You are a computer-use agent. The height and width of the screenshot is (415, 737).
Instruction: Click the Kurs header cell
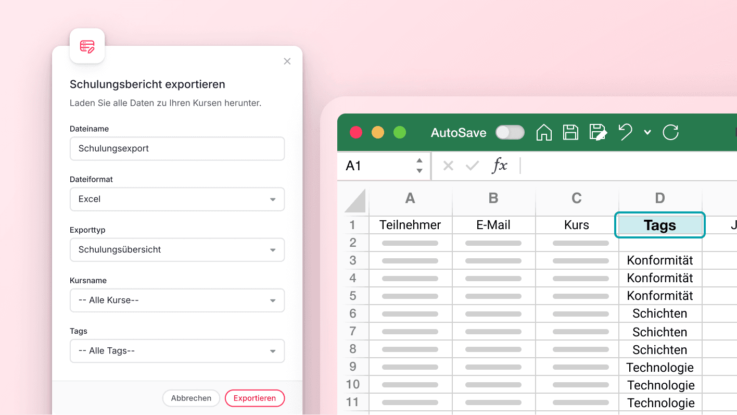tap(577, 225)
